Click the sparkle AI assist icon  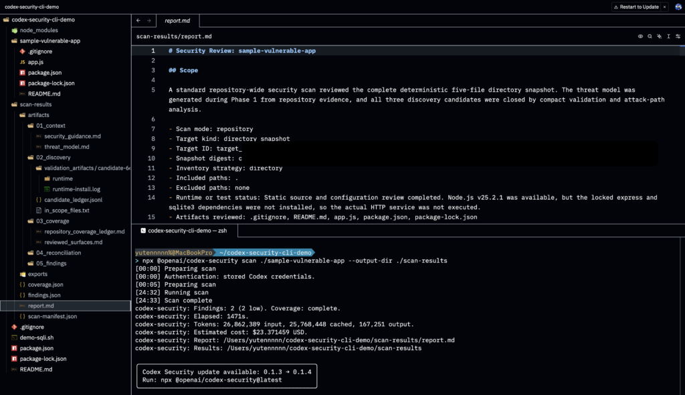click(x=659, y=37)
